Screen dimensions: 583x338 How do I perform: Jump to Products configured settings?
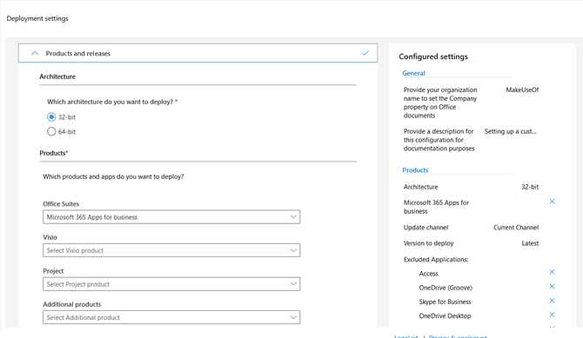pos(415,170)
